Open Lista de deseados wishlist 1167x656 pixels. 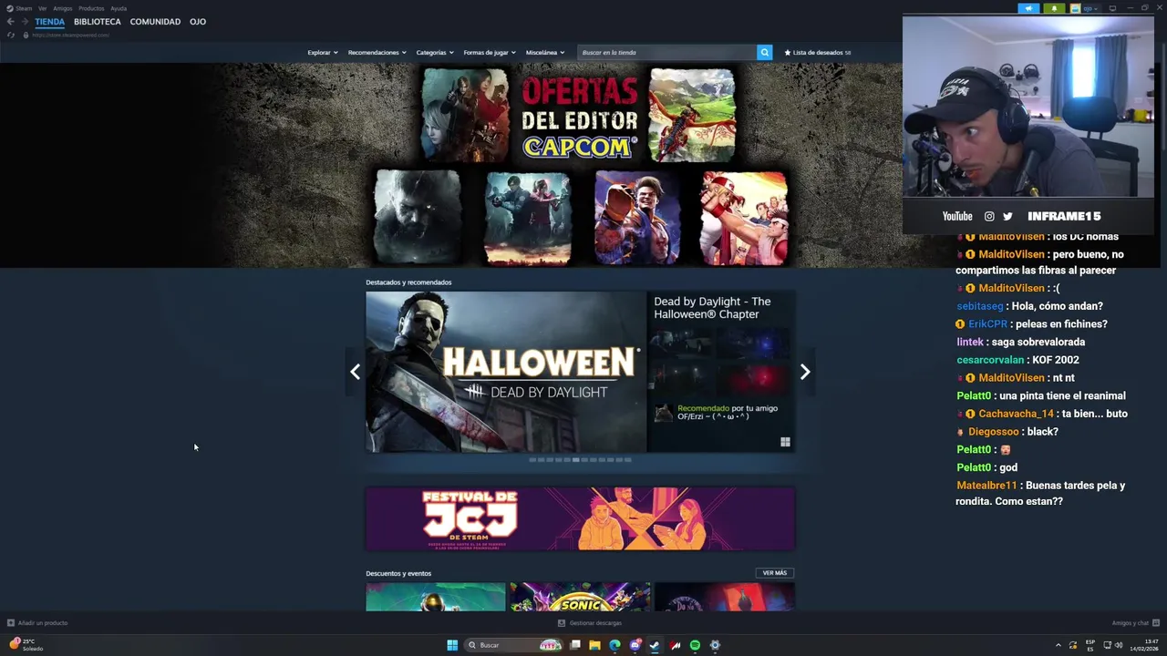click(818, 53)
